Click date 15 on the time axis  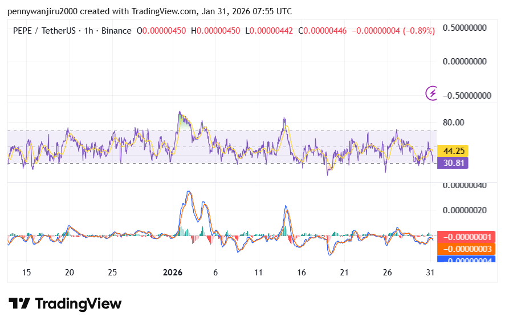(27, 273)
